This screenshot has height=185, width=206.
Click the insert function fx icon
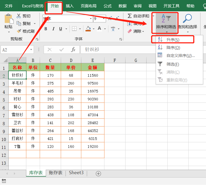[x=73, y=50]
